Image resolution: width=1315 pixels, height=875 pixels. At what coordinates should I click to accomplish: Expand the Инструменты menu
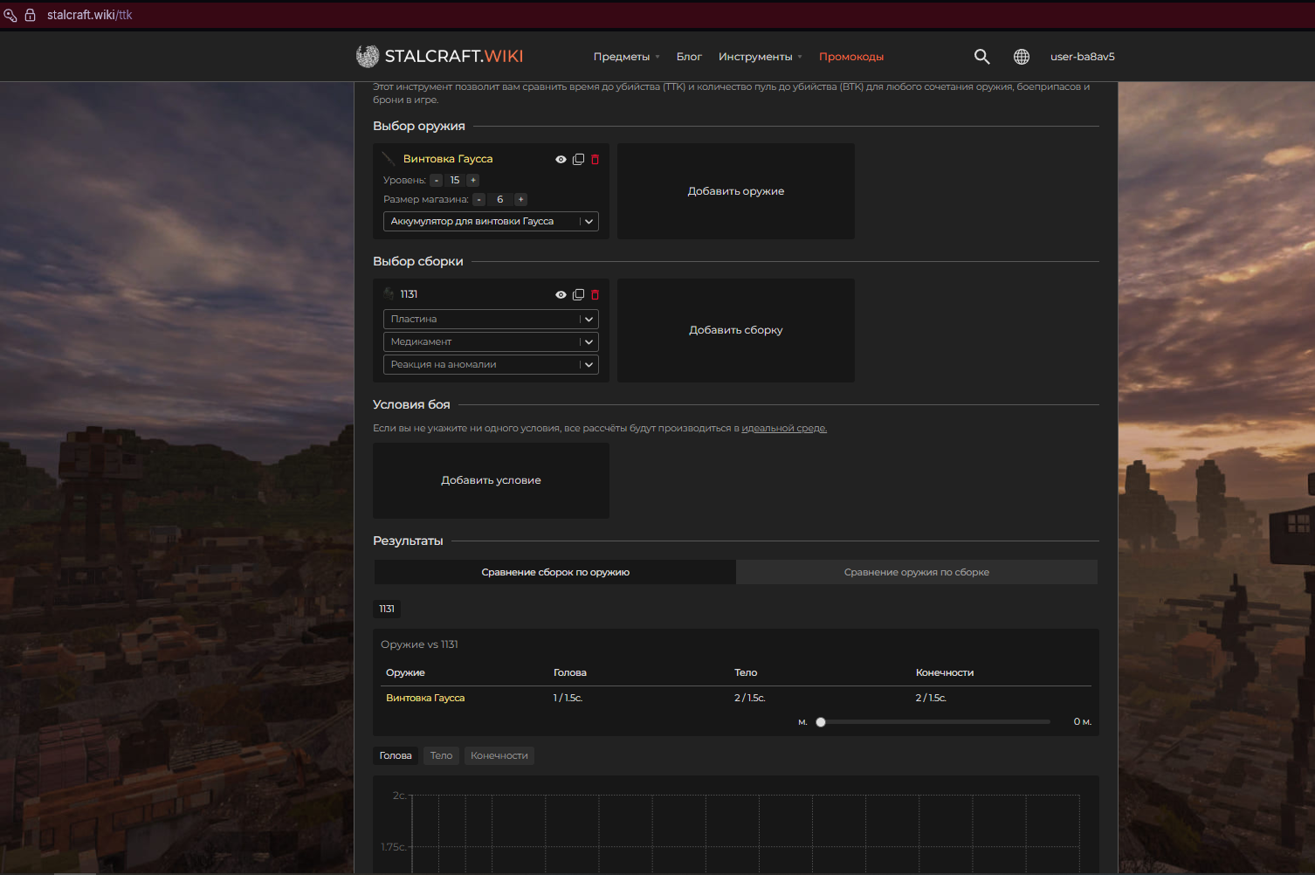pyautogui.click(x=760, y=57)
